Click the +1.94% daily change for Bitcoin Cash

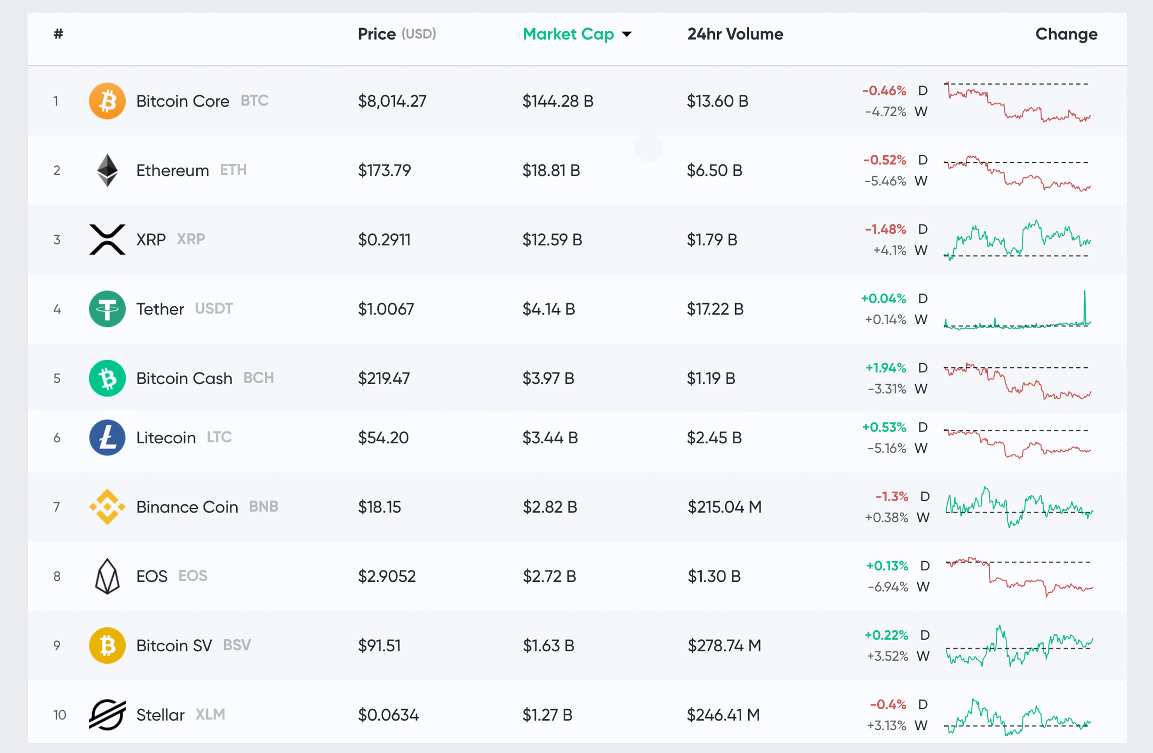886,368
